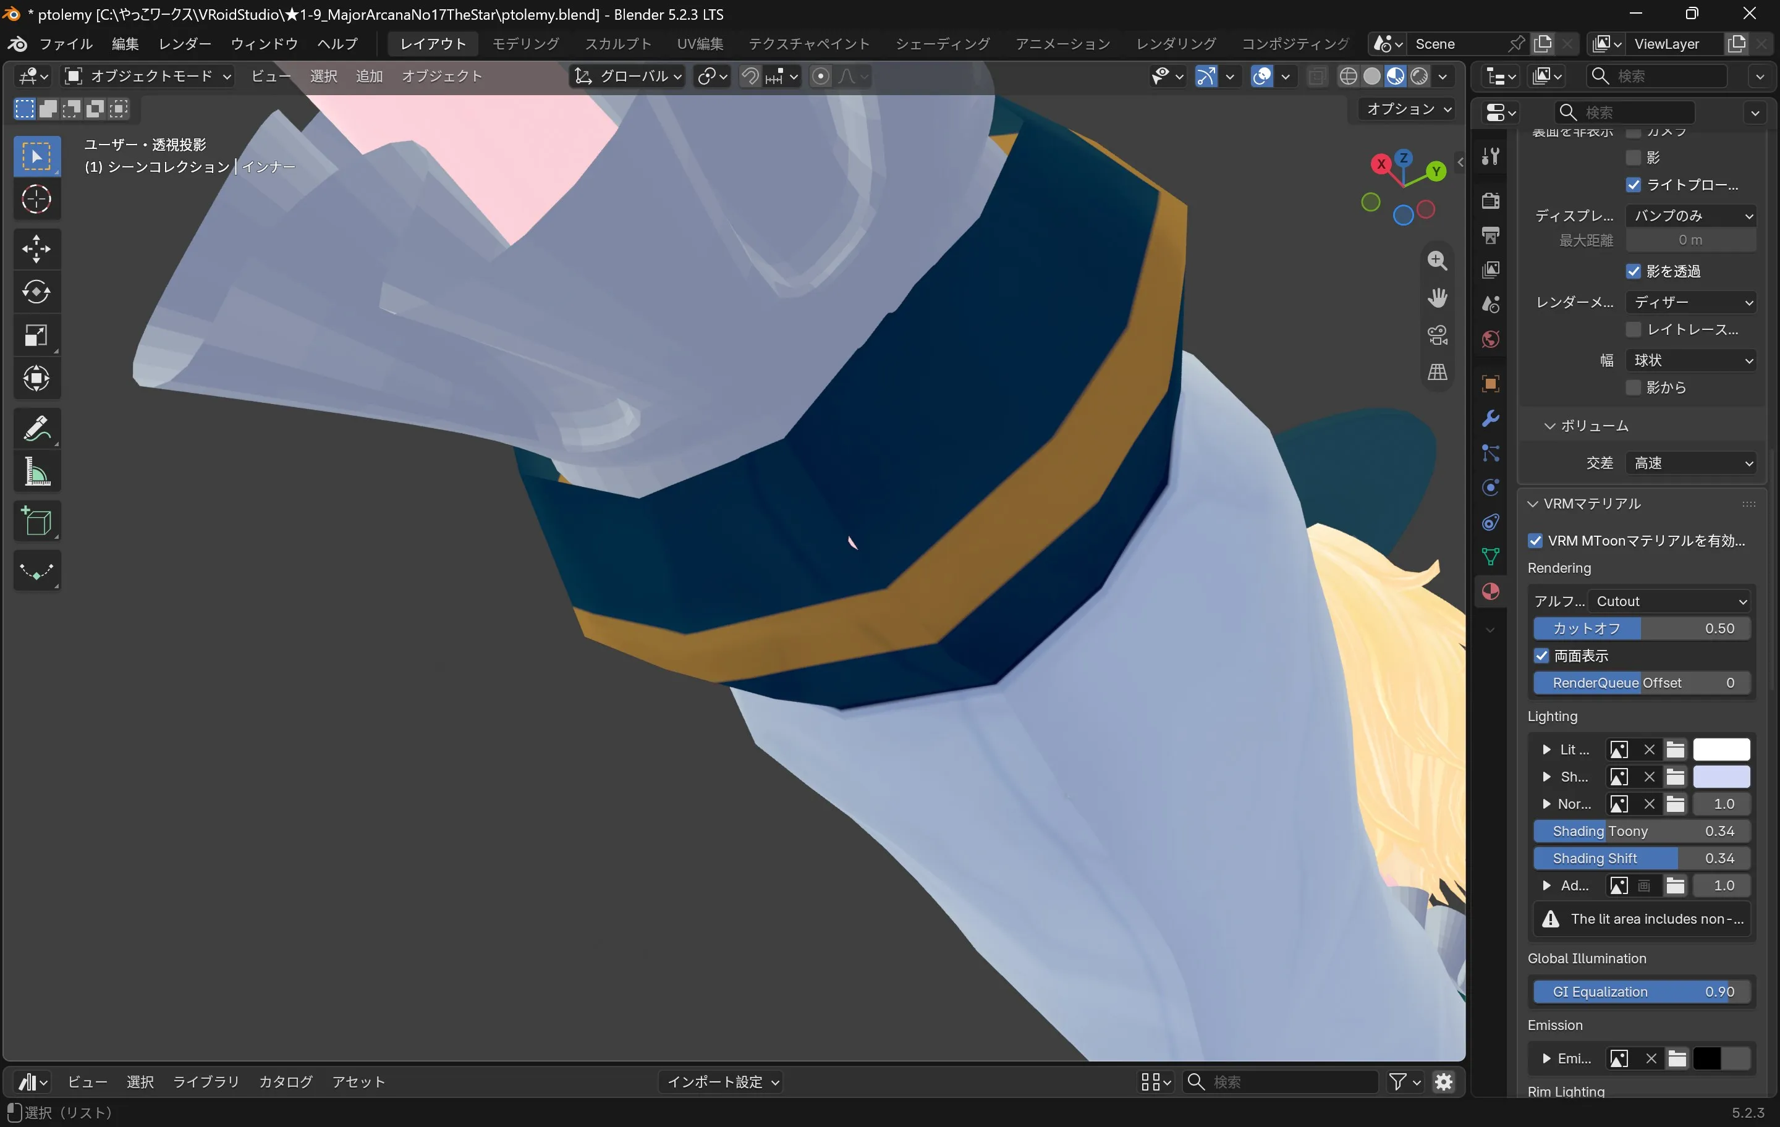This screenshot has width=1780, height=1127.
Task: Uncheck the ライトプロー checkbox
Action: pos(1633,185)
